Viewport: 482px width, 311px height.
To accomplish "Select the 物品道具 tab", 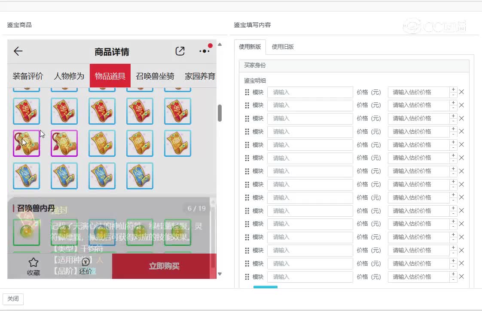I will click(x=110, y=76).
